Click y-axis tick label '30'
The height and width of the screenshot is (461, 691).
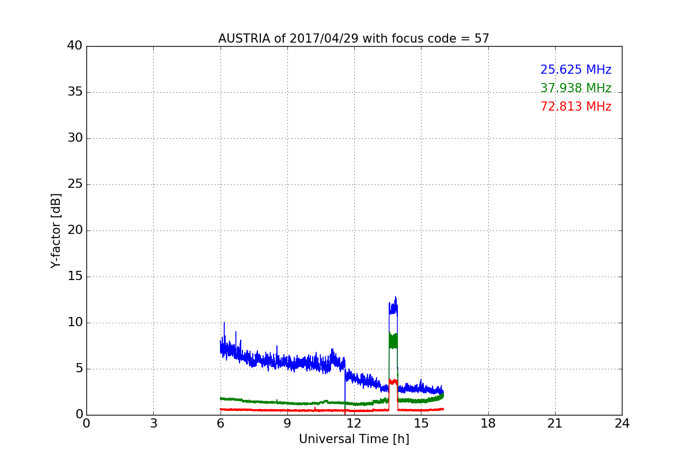tap(75, 138)
